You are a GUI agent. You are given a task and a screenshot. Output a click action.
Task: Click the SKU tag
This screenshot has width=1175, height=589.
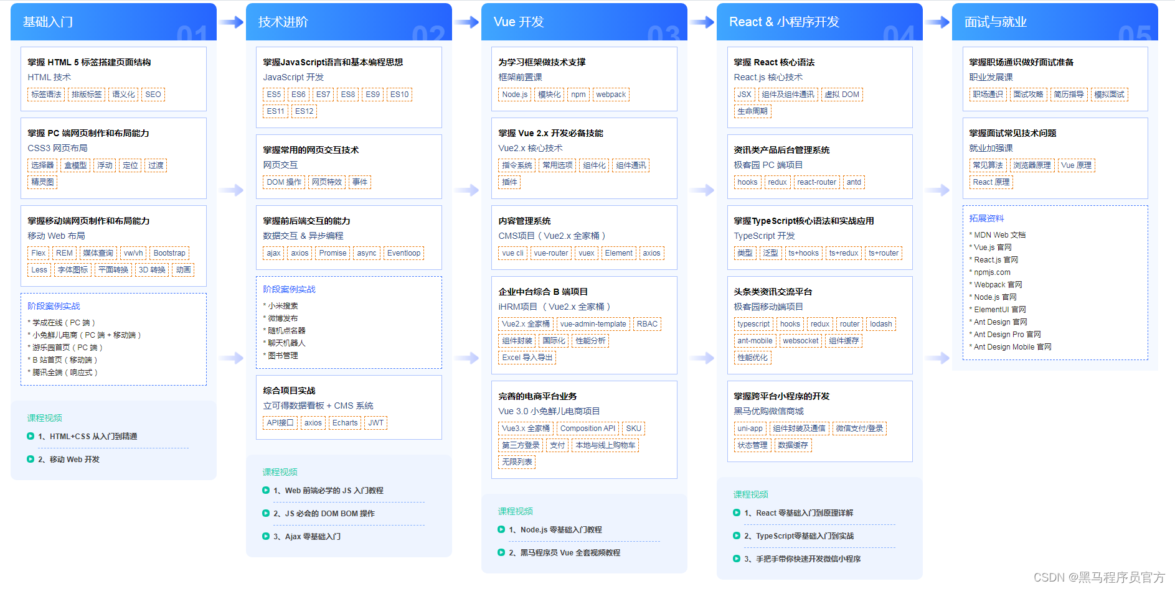tap(633, 429)
